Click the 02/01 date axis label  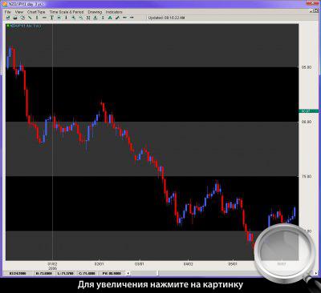pyautogui.click(x=99, y=264)
